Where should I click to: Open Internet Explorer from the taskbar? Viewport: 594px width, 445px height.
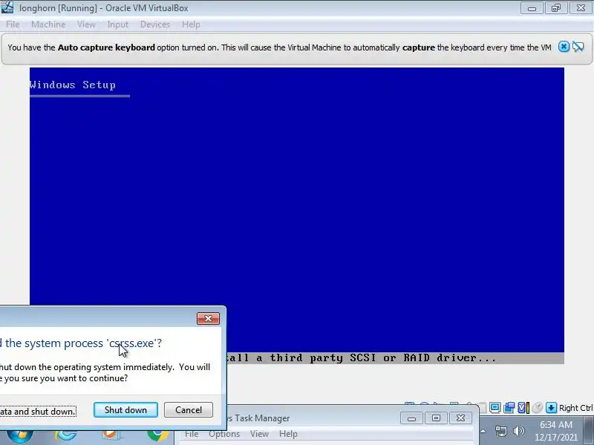pos(65,435)
